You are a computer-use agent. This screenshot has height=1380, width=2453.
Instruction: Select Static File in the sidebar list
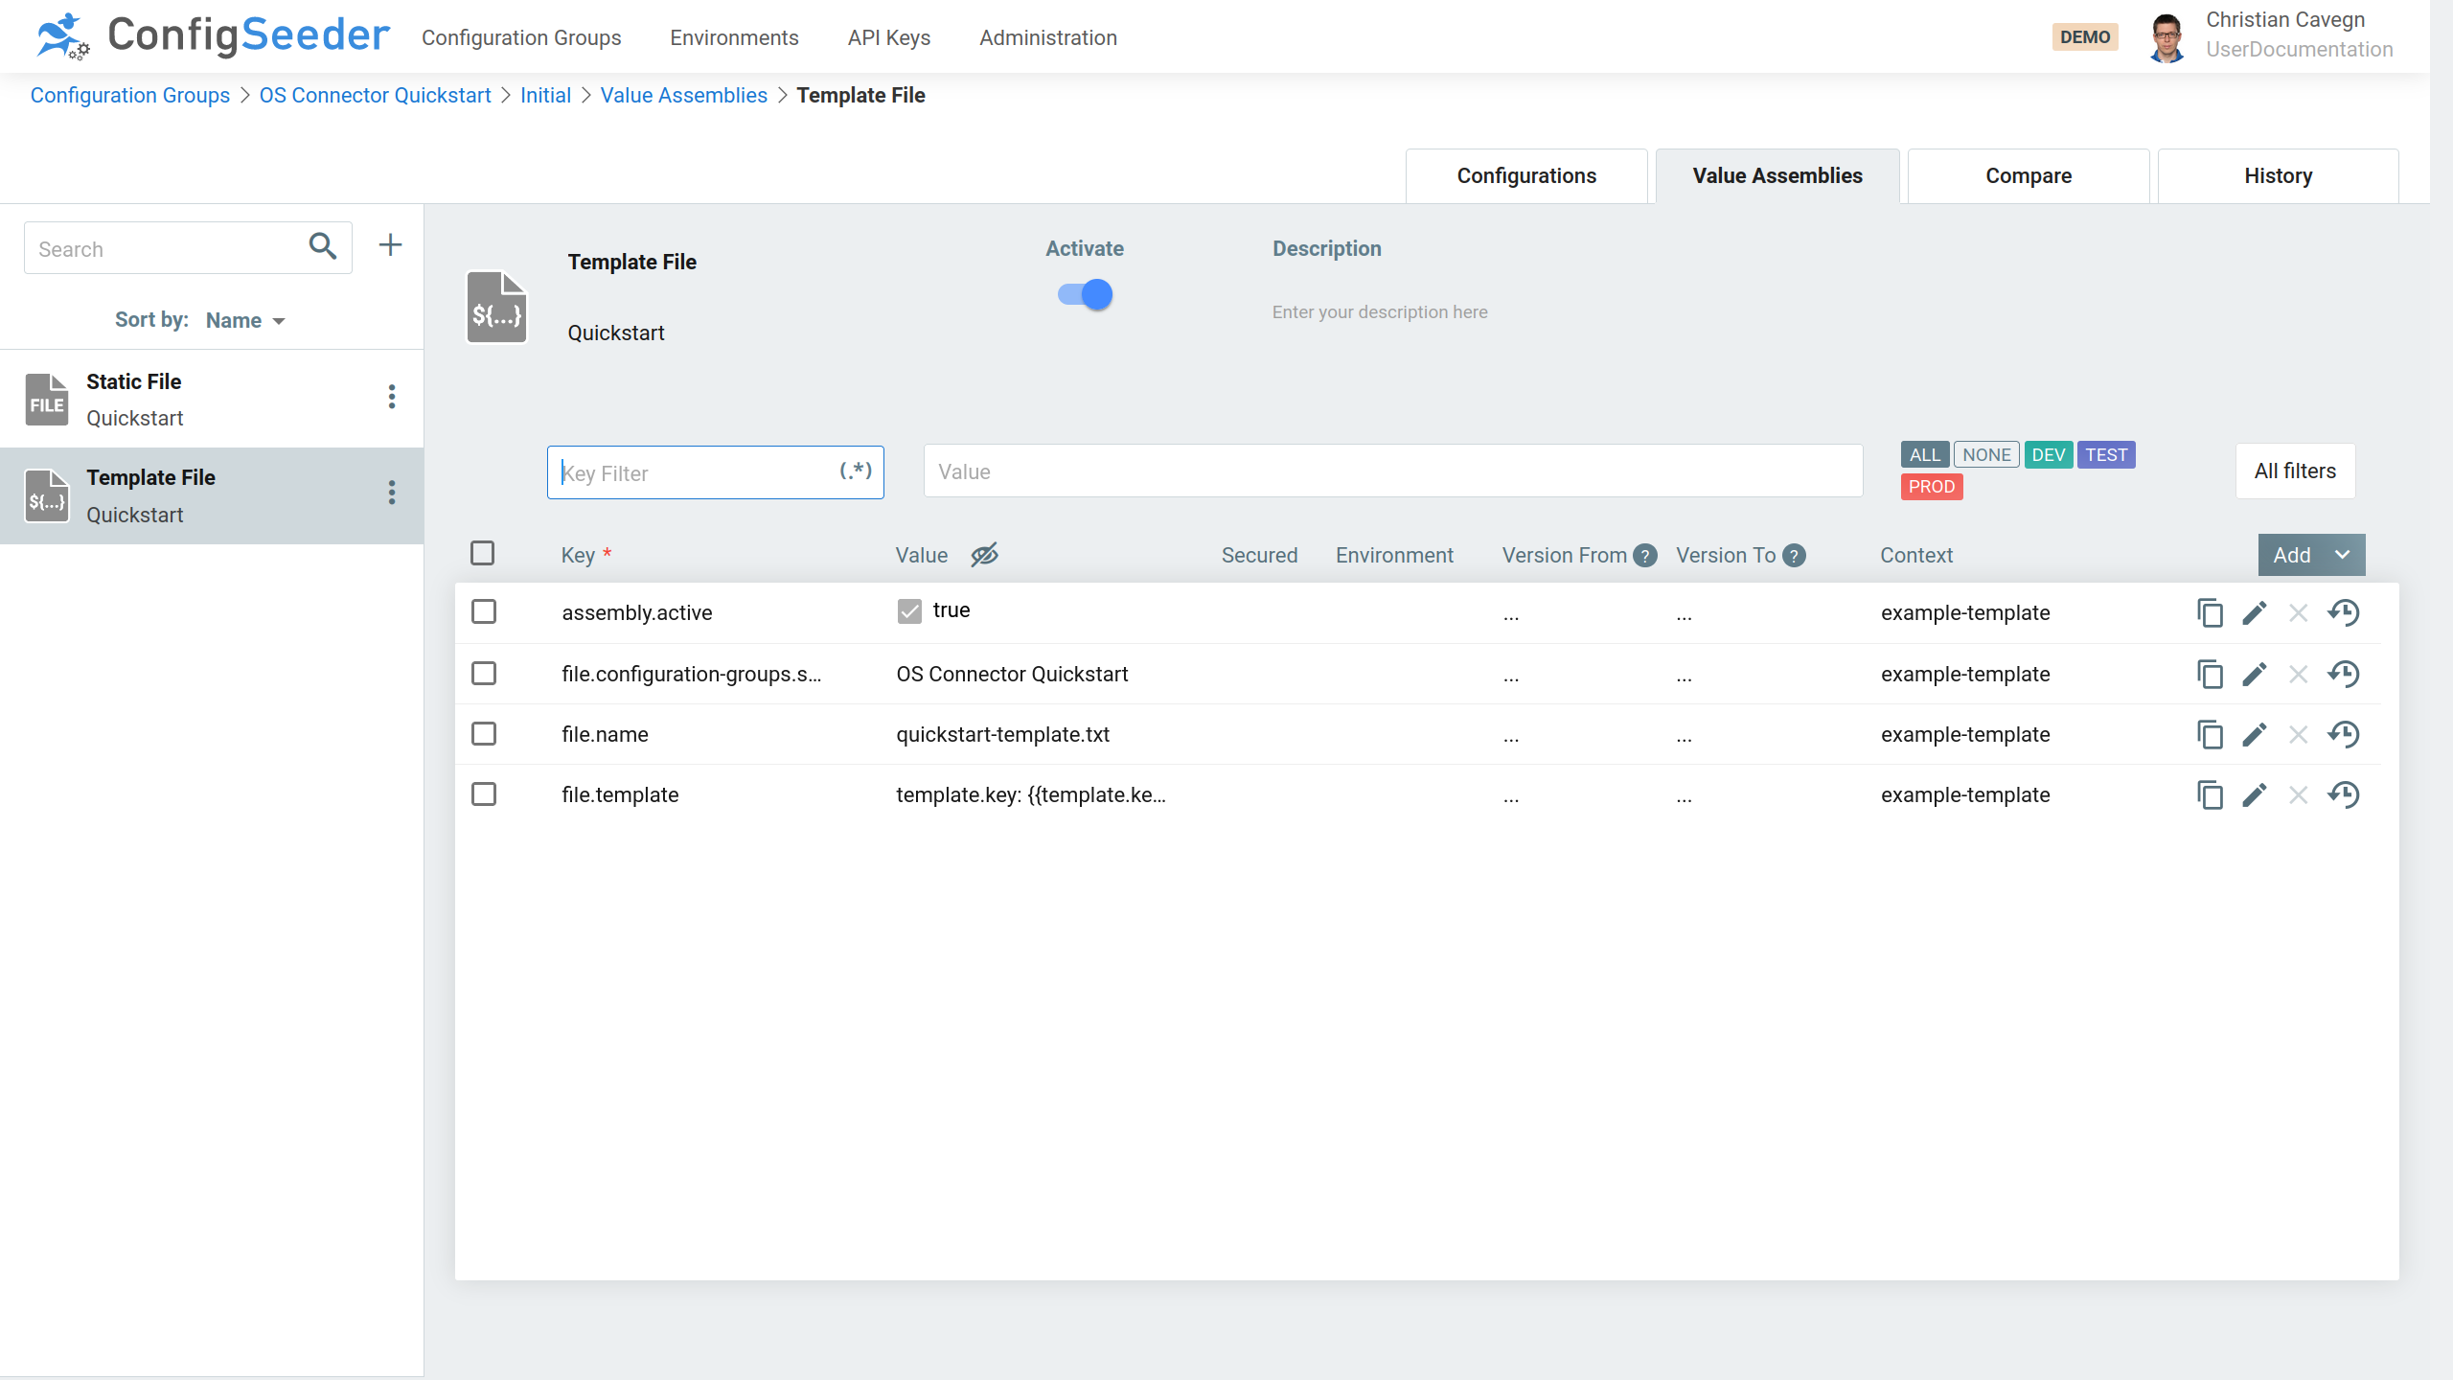pyautogui.click(x=211, y=399)
